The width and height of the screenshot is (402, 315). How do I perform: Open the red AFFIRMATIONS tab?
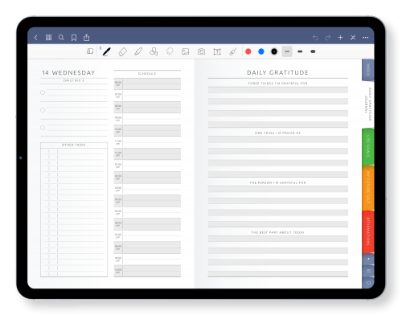(x=368, y=231)
